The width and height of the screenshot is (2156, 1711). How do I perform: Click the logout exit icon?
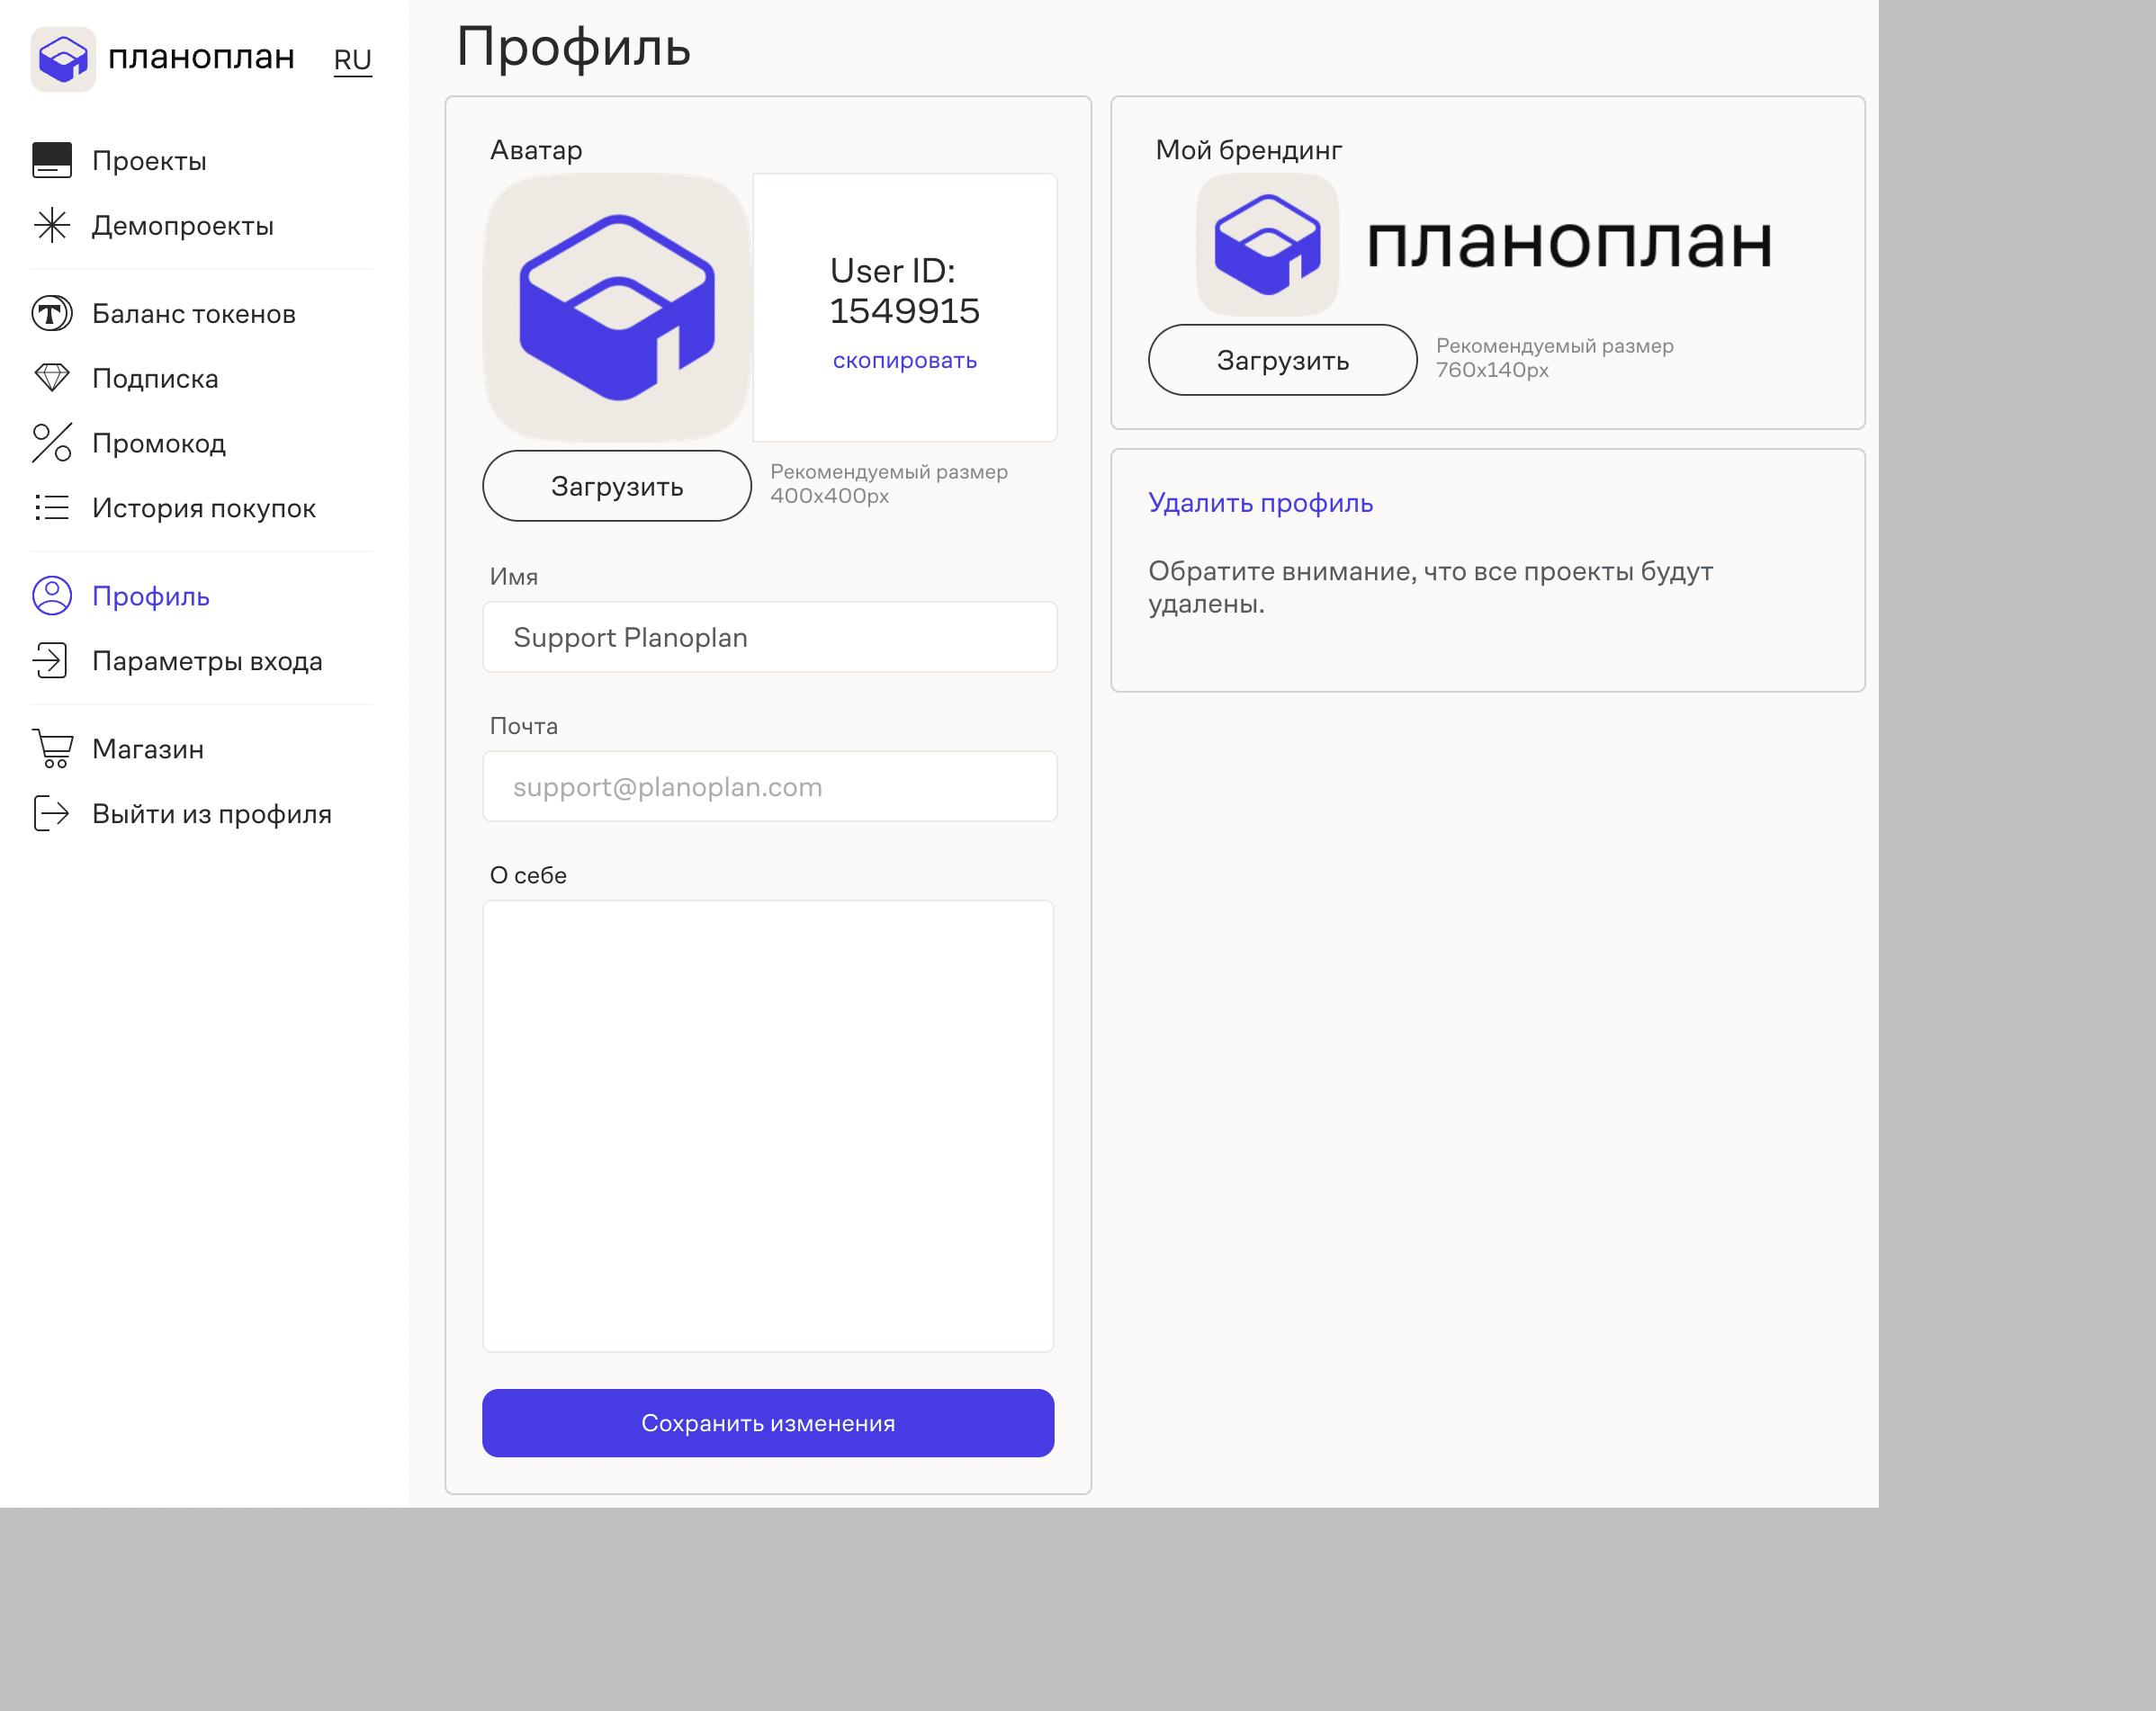tap(51, 813)
